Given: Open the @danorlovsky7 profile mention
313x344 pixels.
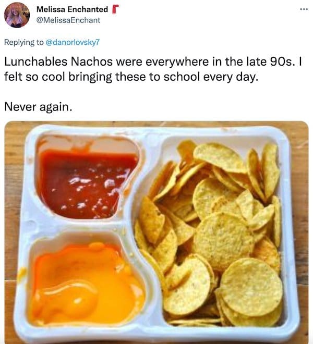Looking at the screenshot, I should coord(73,42).
